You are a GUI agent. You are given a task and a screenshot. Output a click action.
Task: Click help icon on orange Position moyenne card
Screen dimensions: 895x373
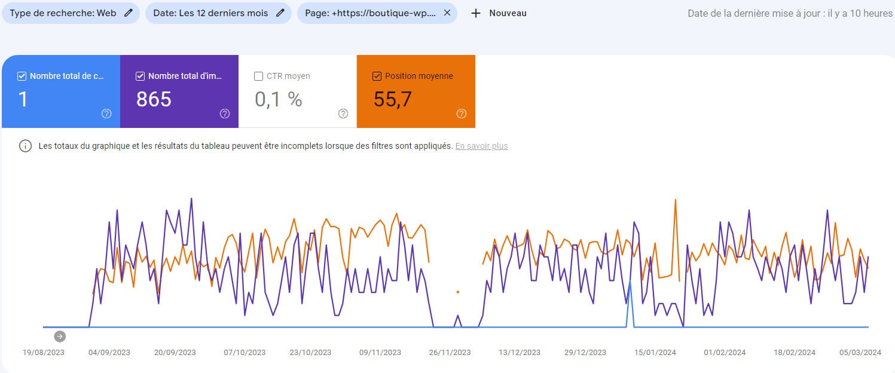(x=462, y=114)
